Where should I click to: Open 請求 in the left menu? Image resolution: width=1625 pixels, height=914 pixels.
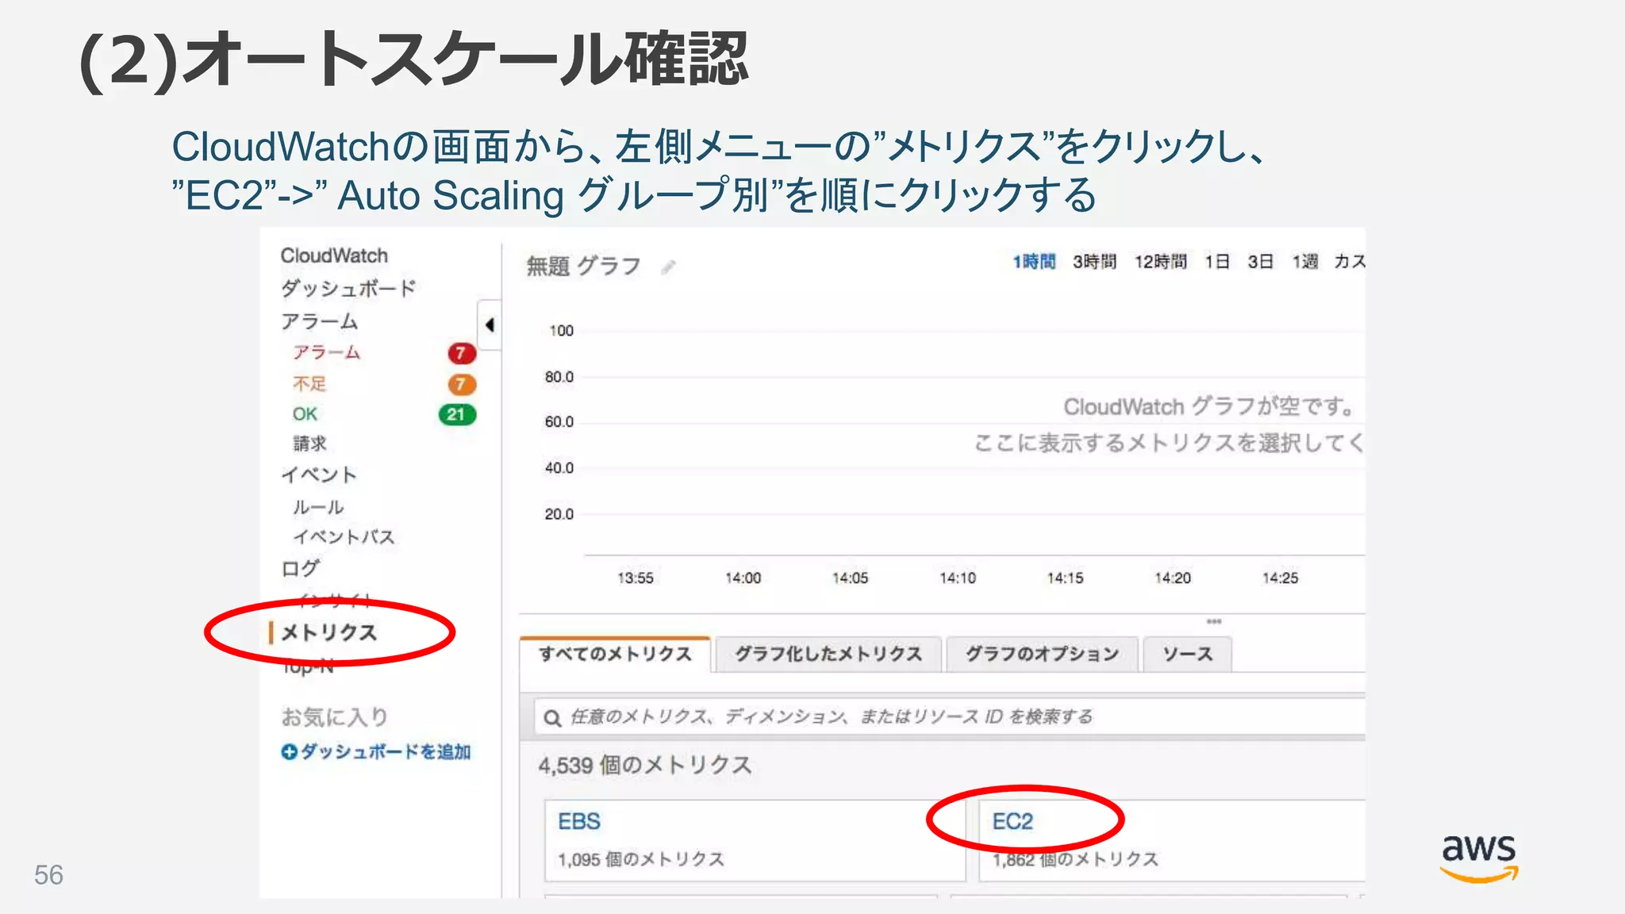coord(309,444)
